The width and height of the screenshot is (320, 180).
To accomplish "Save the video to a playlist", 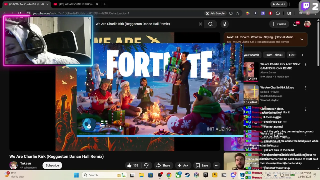I will point(202,165).
